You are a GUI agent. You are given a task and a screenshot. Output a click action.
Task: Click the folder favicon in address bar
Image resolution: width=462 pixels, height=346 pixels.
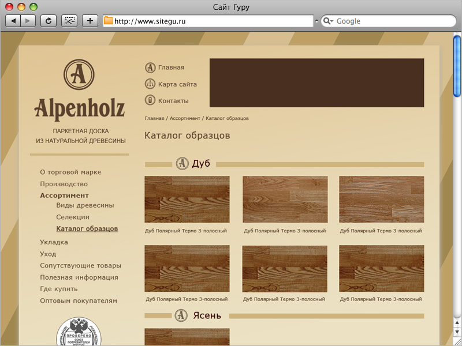click(109, 21)
